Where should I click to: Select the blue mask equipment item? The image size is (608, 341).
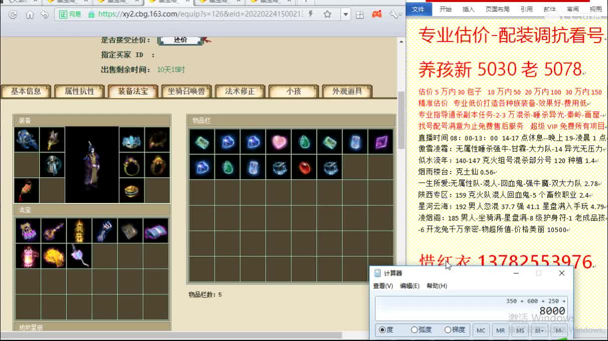click(132, 139)
